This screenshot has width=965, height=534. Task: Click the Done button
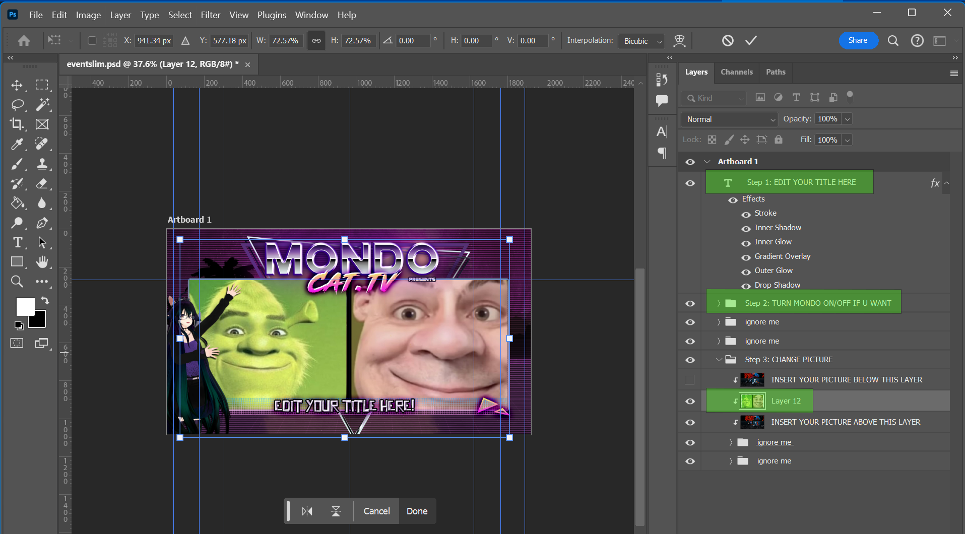pyautogui.click(x=417, y=511)
